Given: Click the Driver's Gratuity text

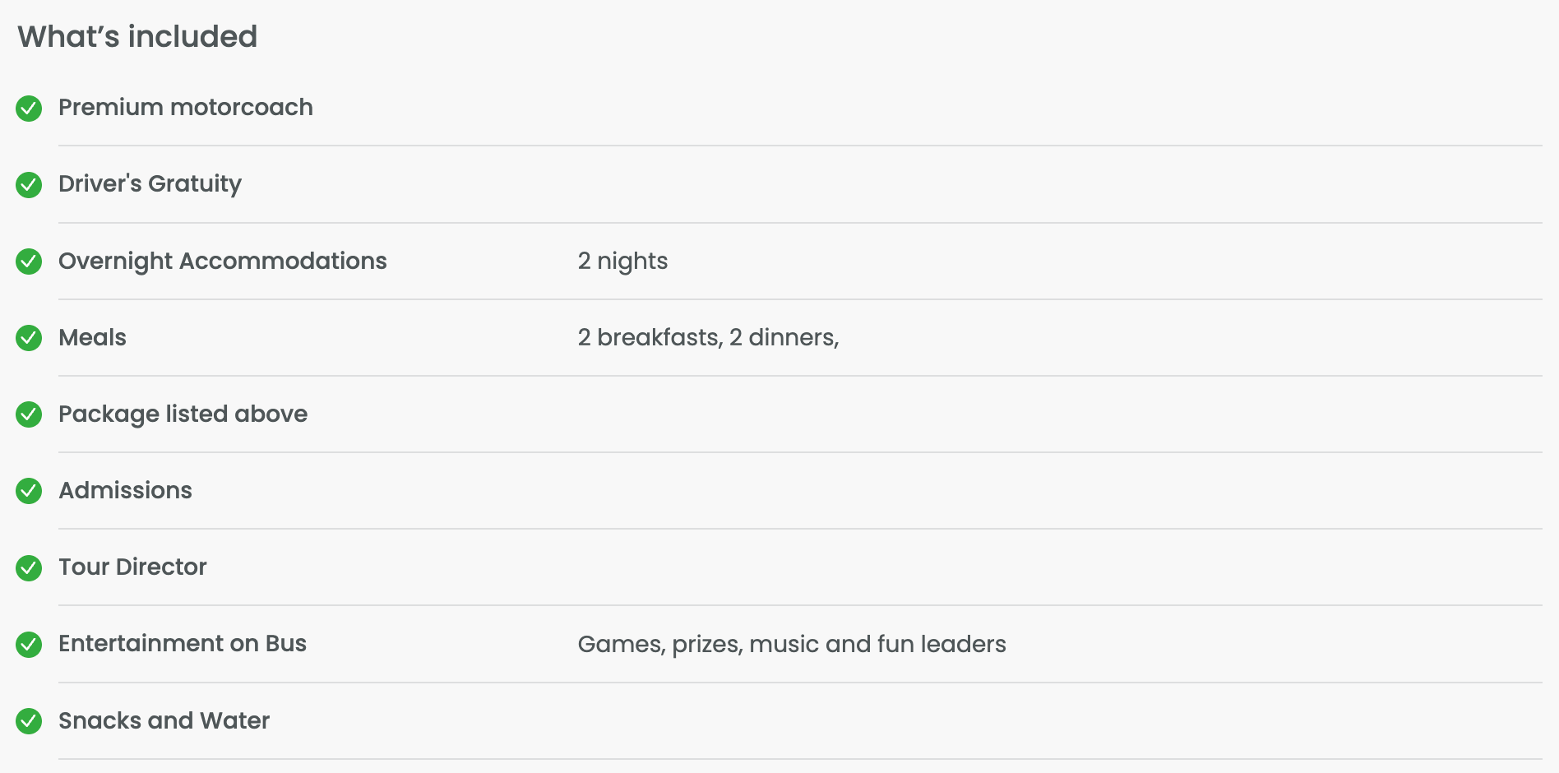Looking at the screenshot, I should point(150,184).
